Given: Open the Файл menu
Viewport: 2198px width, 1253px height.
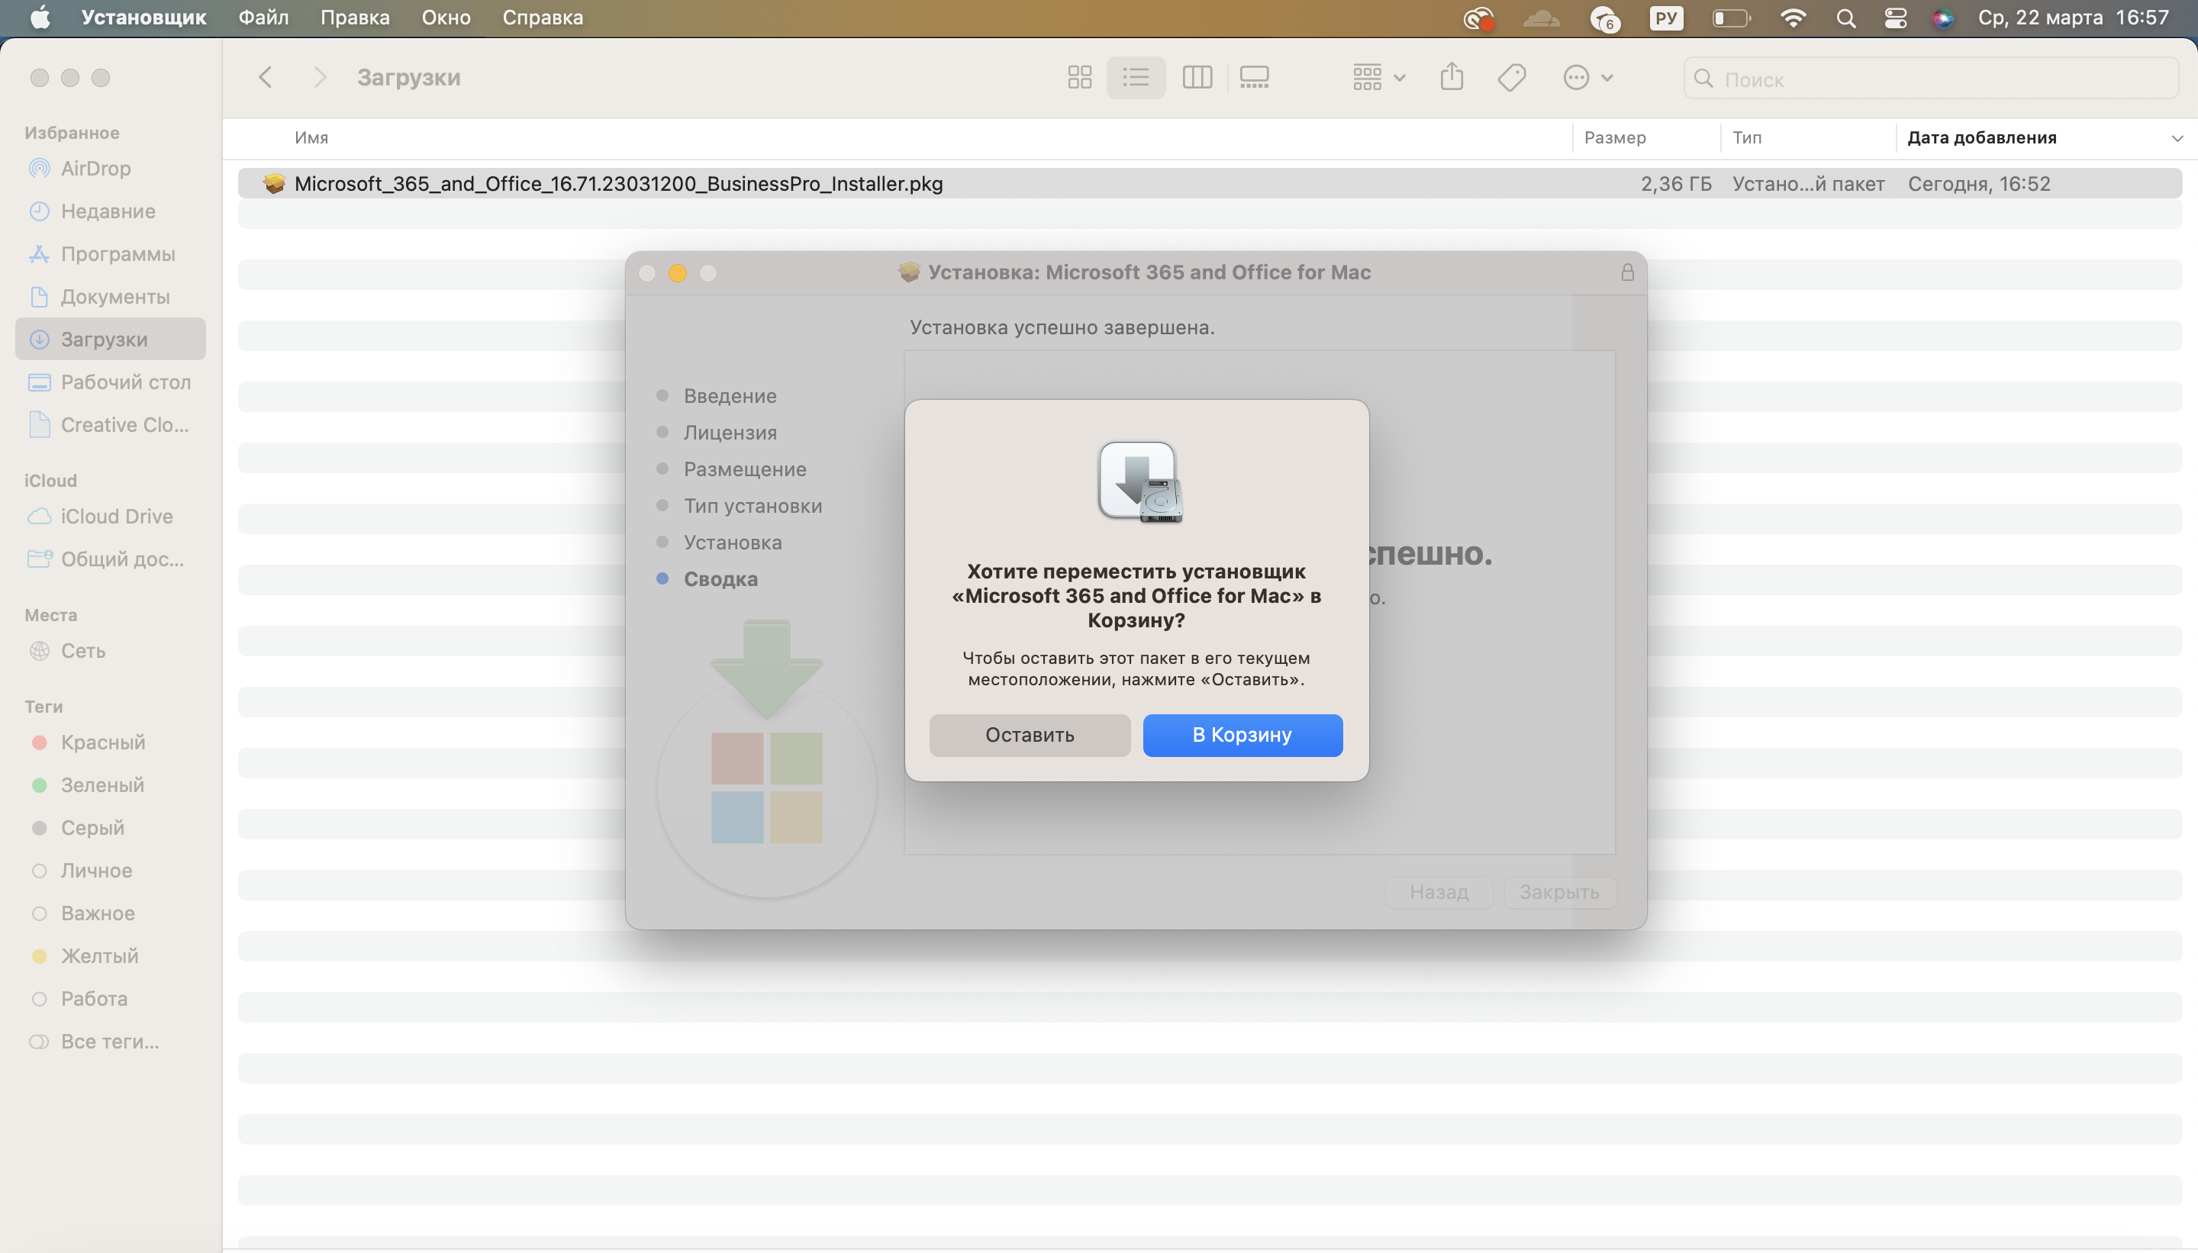Looking at the screenshot, I should pyautogui.click(x=263, y=18).
